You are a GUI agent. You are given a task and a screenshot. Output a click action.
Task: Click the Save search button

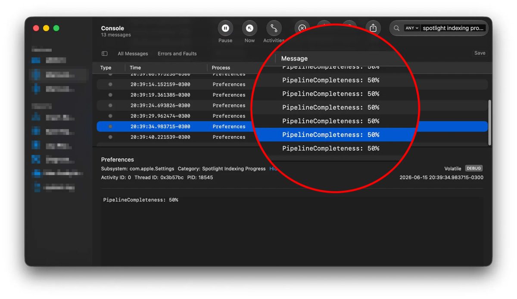click(x=480, y=53)
